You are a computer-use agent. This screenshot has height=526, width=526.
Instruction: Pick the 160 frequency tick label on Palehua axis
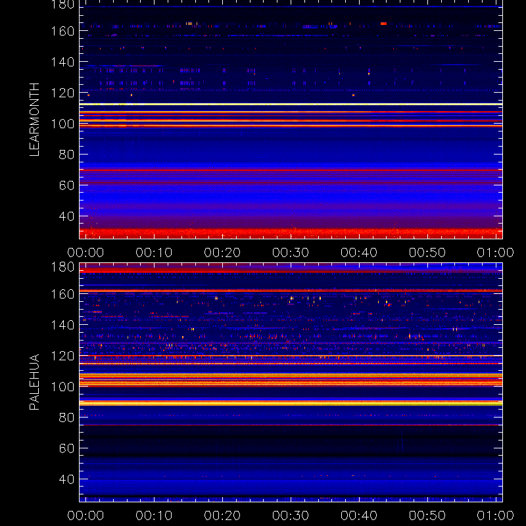tap(62, 294)
